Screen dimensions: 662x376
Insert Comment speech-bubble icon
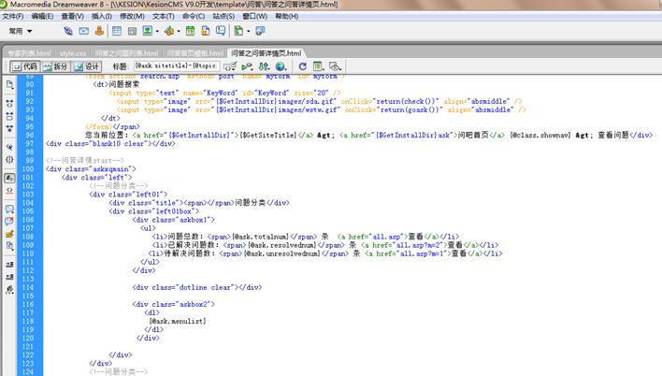[x=221, y=31]
